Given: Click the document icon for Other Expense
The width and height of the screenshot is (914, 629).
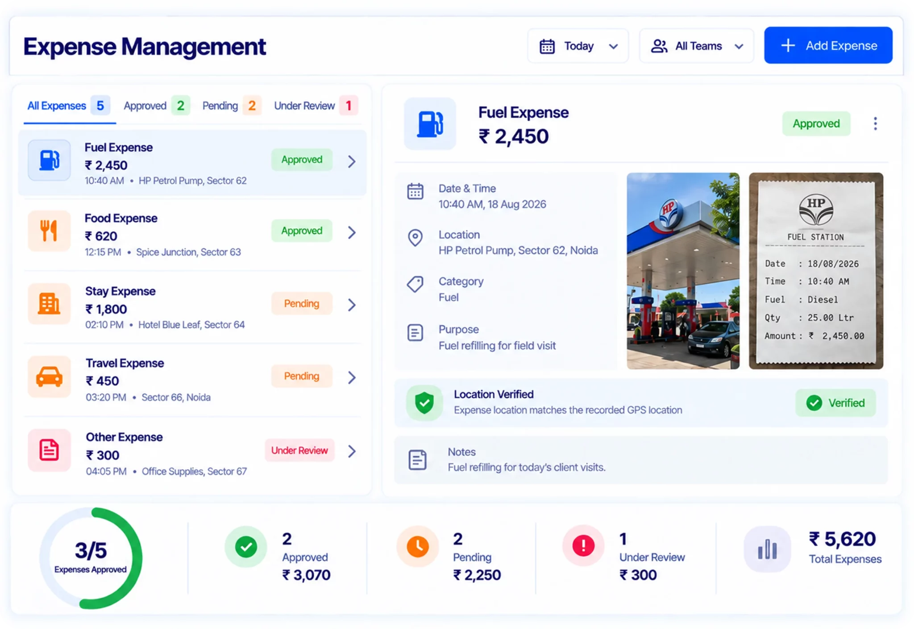Looking at the screenshot, I should click(49, 450).
